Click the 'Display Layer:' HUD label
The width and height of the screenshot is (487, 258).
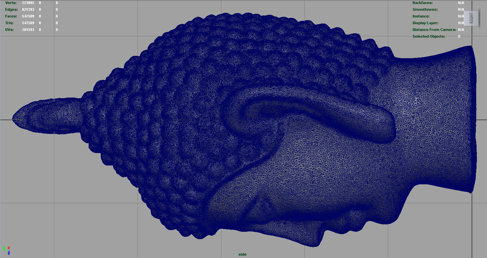point(425,23)
